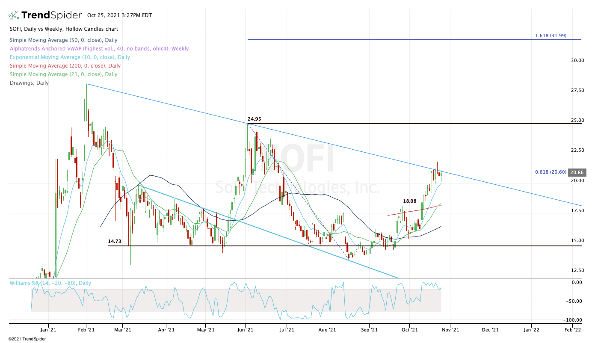595x343 pixels.
Task: Click the Dec '21 date axis label
Action: [490, 329]
